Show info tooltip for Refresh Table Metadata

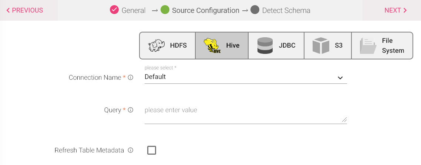(x=131, y=150)
